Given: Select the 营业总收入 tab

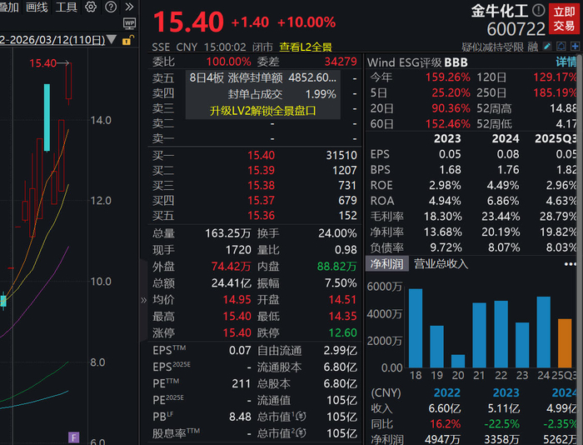Looking at the screenshot, I should click(441, 264).
